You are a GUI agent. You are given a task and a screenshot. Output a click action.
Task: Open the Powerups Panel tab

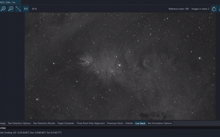[115, 123]
